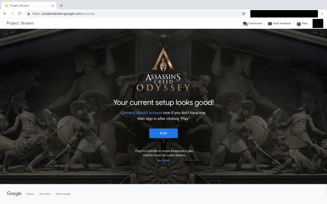Open the See details link
The height and width of the screenshot is (204, 327).
pyautogui.click(x=163, y=161)
